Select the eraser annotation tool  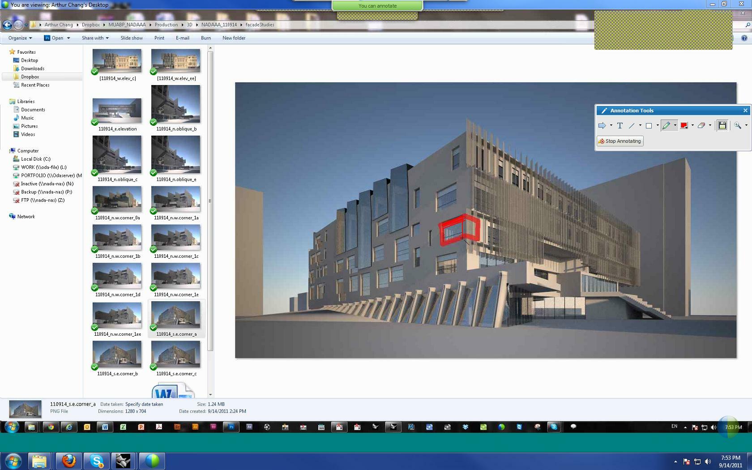point(701,126)
